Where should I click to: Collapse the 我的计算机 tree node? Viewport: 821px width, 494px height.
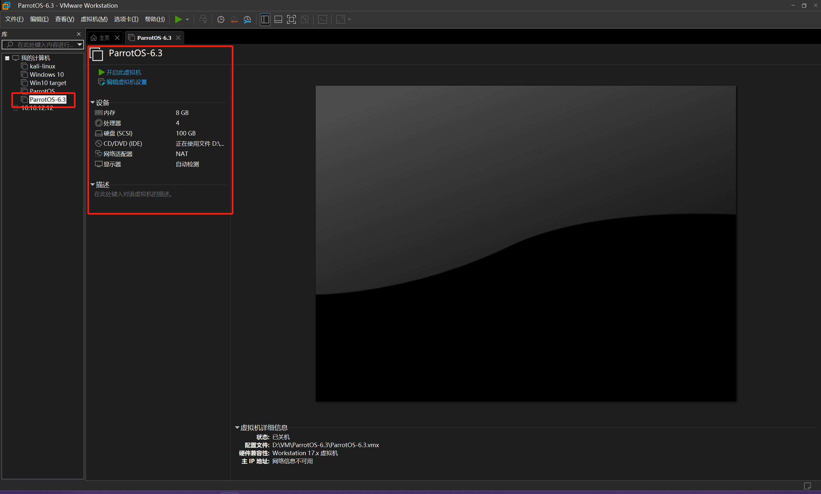[7, 58]
